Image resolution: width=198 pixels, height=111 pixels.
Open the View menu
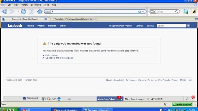pyautogui.click(x=16, y=5)
